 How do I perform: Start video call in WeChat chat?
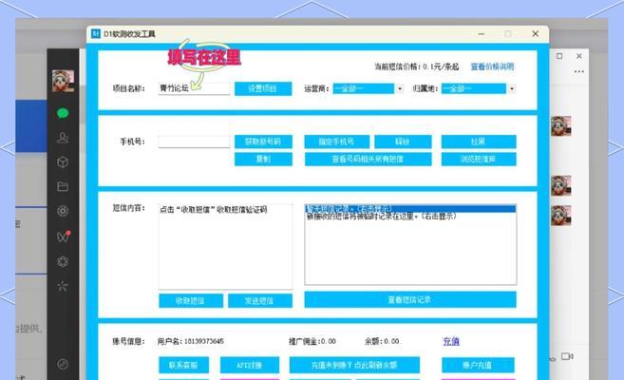[567, 356]
